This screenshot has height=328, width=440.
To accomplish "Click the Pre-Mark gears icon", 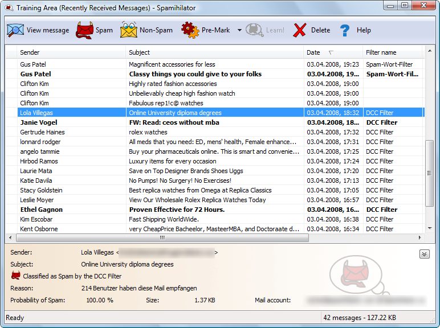I will coord(190,30).
